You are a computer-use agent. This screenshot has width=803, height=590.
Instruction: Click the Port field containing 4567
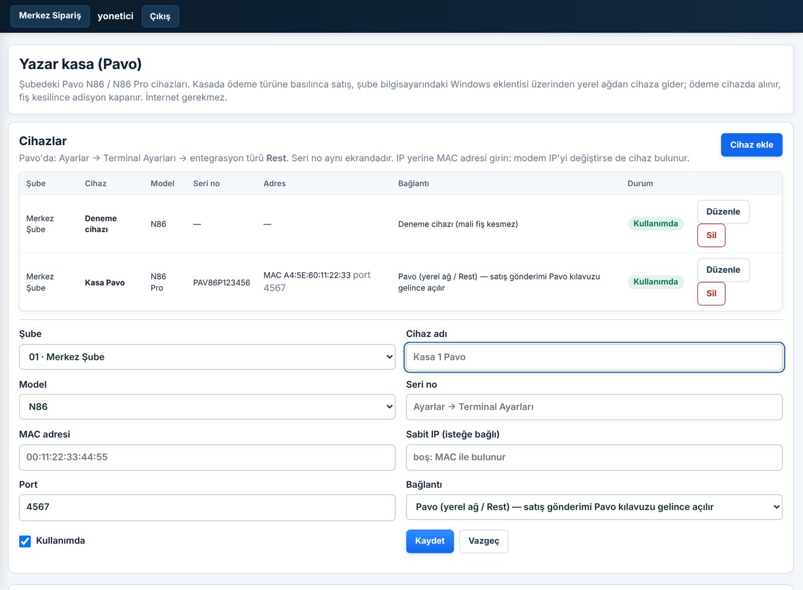pyautogui.click(x=207, y=507)
